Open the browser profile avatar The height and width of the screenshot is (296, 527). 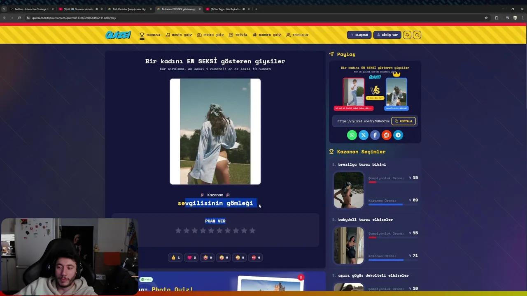(x=515, y=18)
